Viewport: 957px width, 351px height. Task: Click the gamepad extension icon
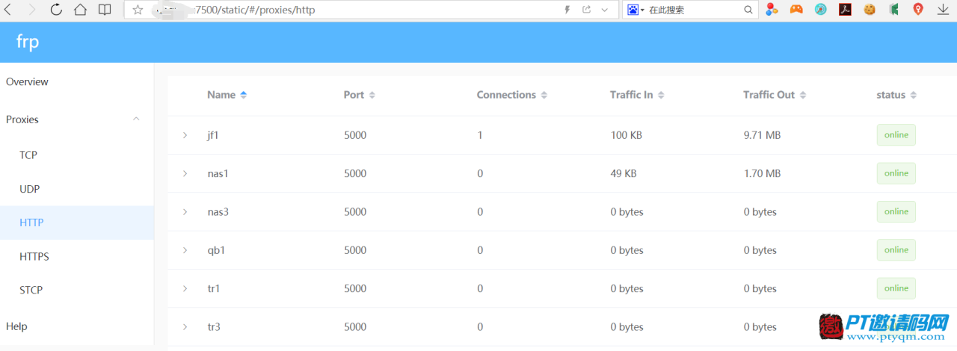click(x=796, y=10)
